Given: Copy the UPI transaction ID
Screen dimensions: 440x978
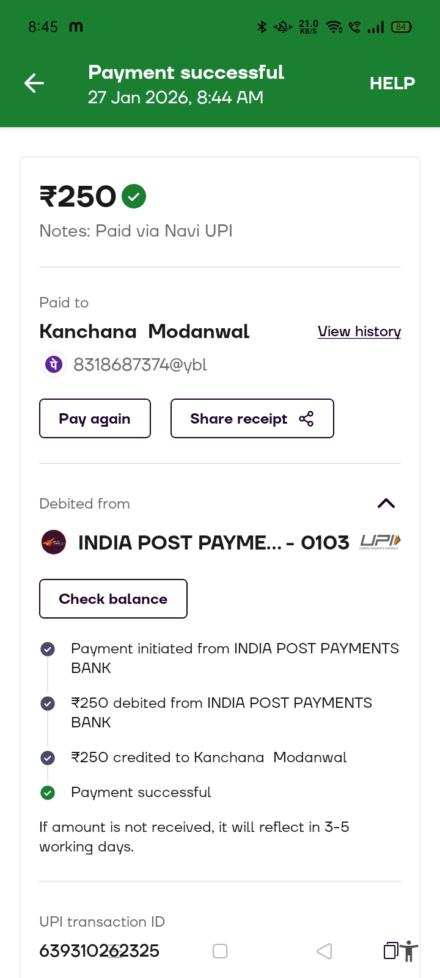Looking at the screenshot, I should (391, 950).
